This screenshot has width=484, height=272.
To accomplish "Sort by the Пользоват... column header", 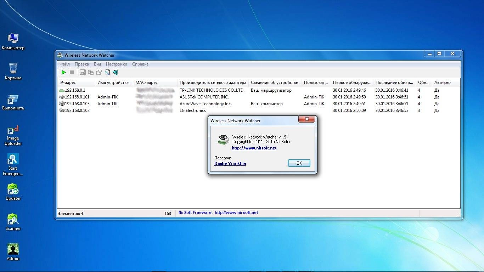I will [x=316, y=83].
